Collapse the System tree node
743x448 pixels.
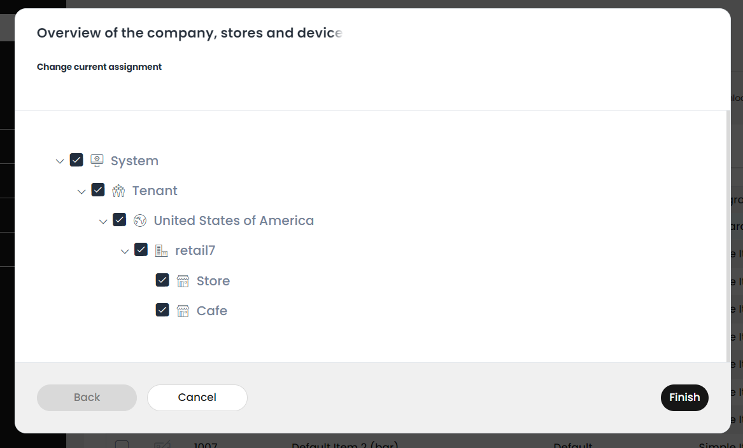pyautogui.click(x=60, y=161)
